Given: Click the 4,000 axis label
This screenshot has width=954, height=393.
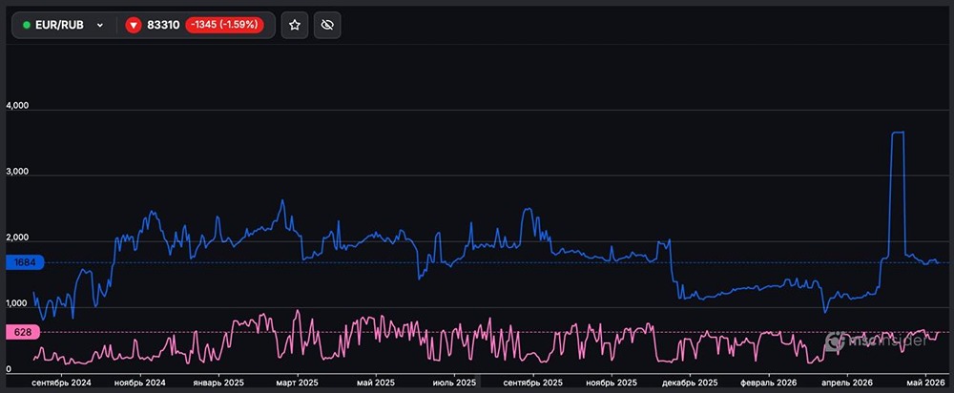Looking at the screenshot, I should (x=17, y=106).
